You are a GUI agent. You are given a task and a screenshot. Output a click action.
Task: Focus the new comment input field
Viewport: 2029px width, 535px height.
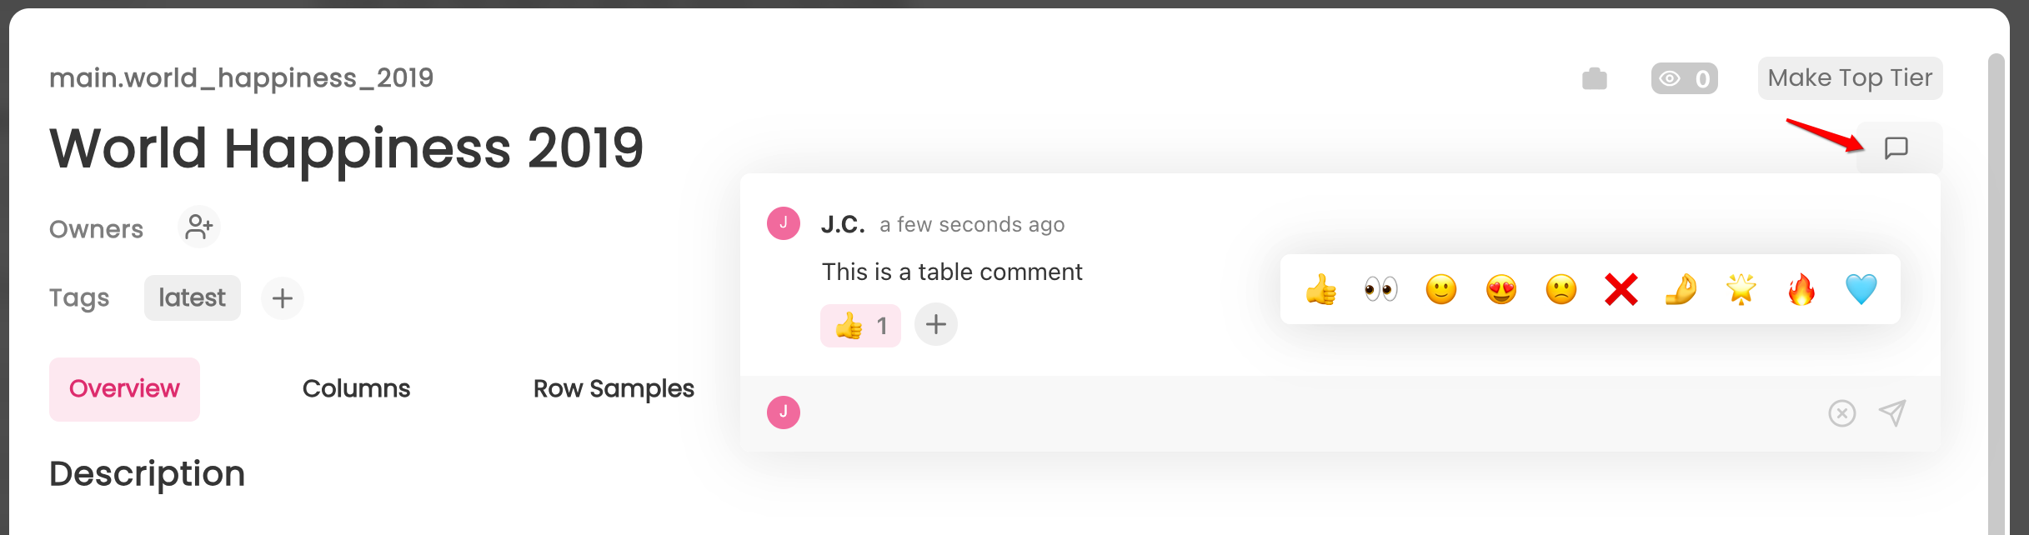coord(1309,413)
